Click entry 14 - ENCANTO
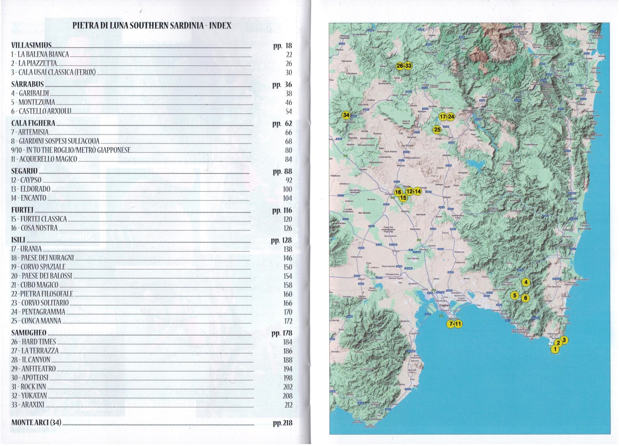 pos(29,198)
